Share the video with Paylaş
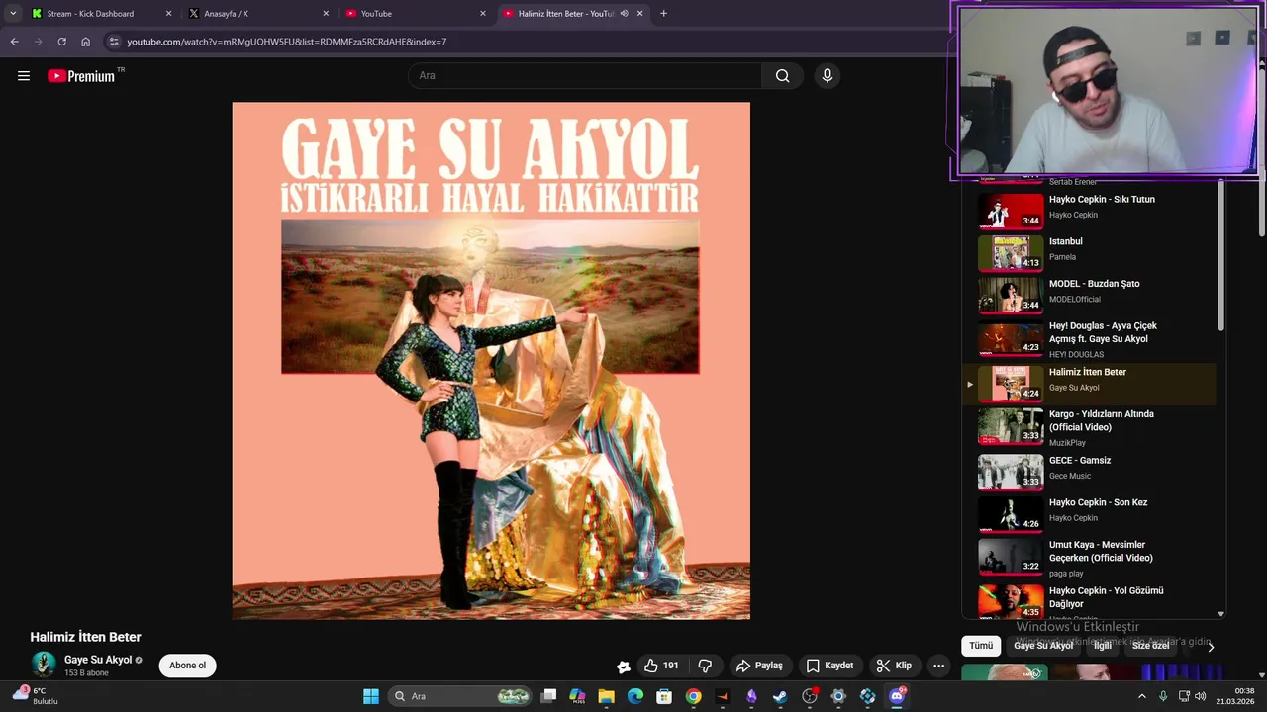This screenshot has height=712, width=1267. point(759,666)
